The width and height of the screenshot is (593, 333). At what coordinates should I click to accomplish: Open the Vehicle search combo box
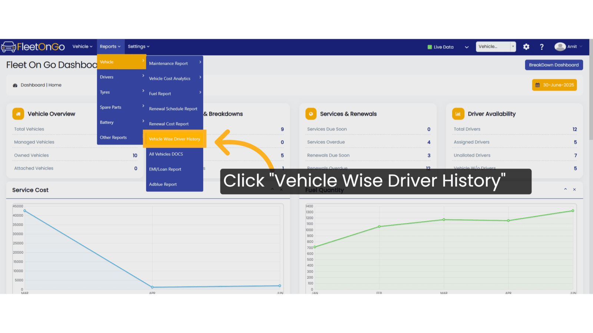pos(496,47)
